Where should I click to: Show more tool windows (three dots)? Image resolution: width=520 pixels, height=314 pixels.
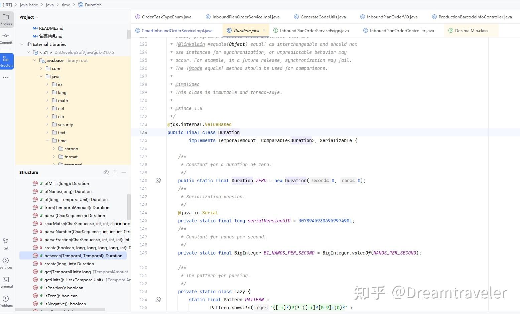coord(6,78)
